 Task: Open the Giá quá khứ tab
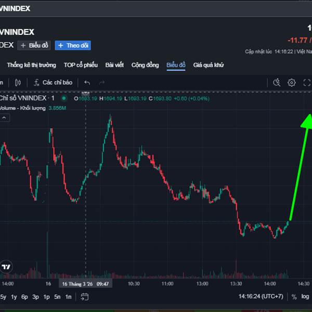(x=208, y=65)
